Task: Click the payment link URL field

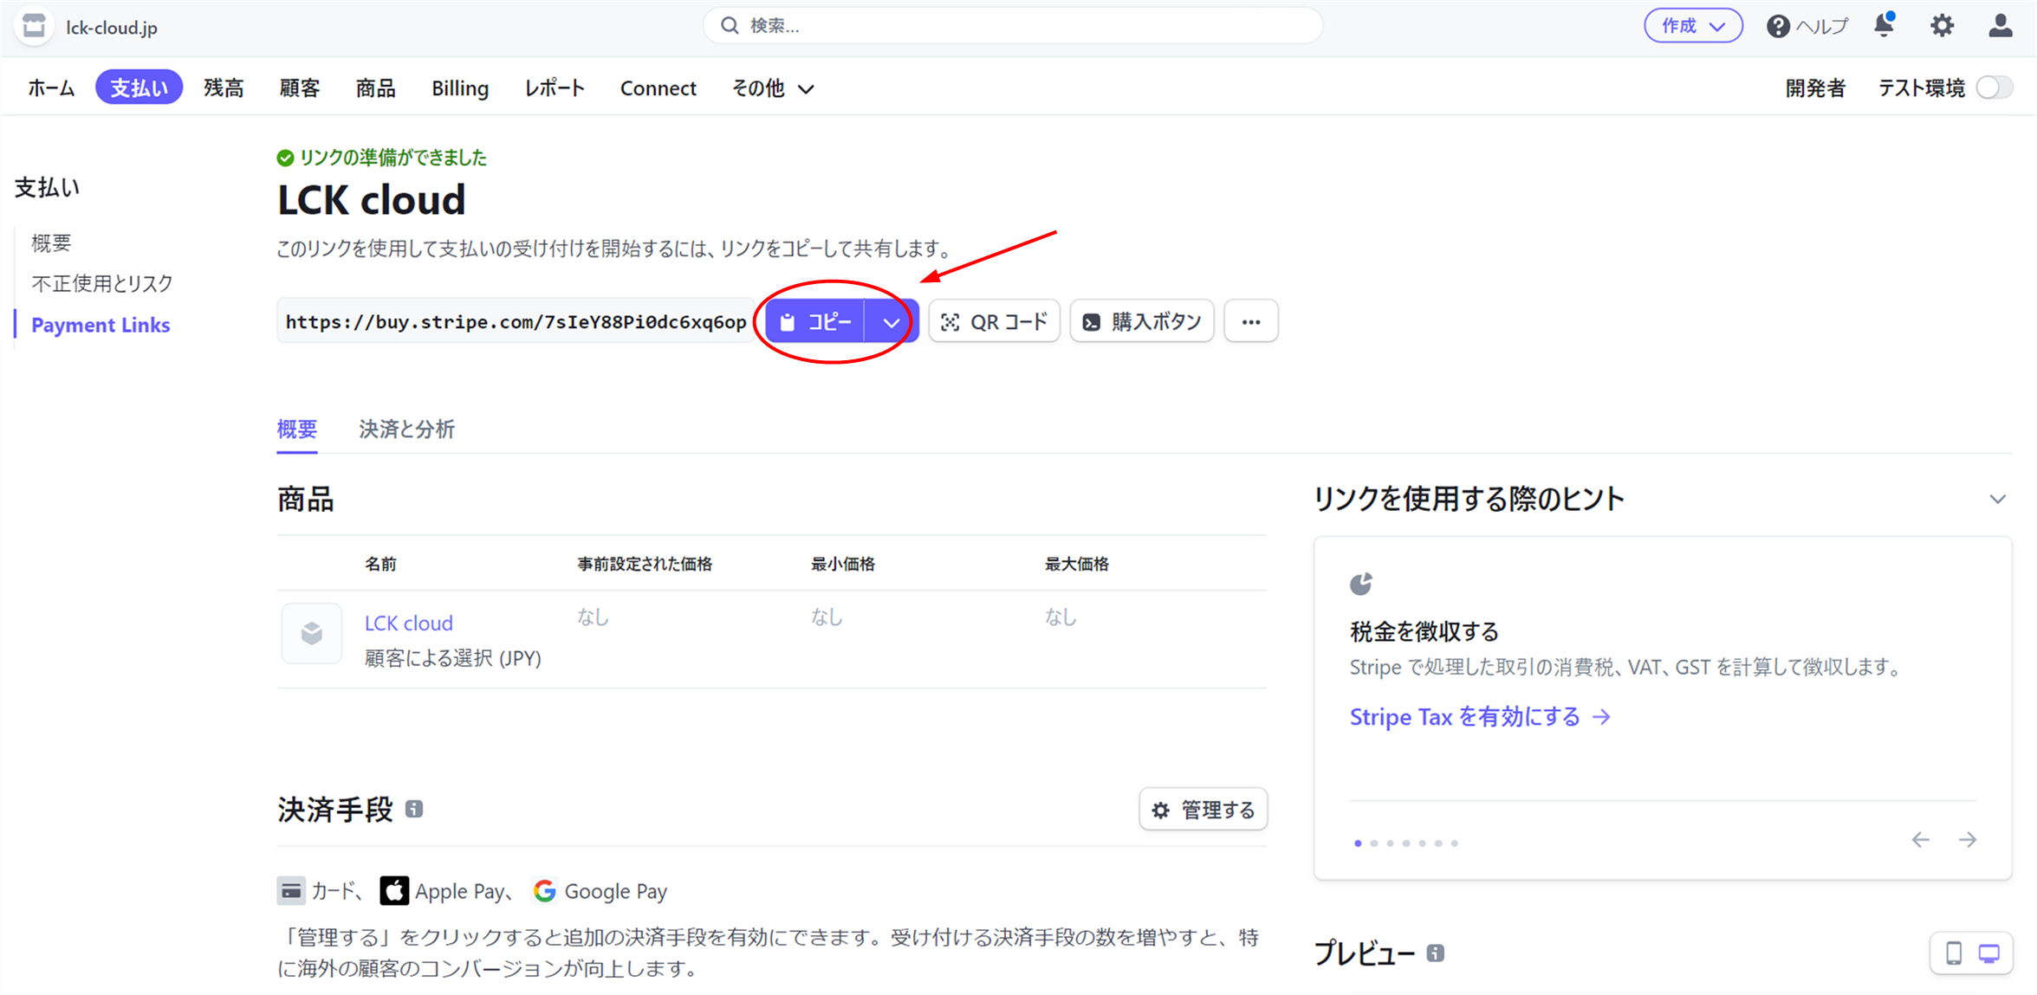Action: [516, 322]
